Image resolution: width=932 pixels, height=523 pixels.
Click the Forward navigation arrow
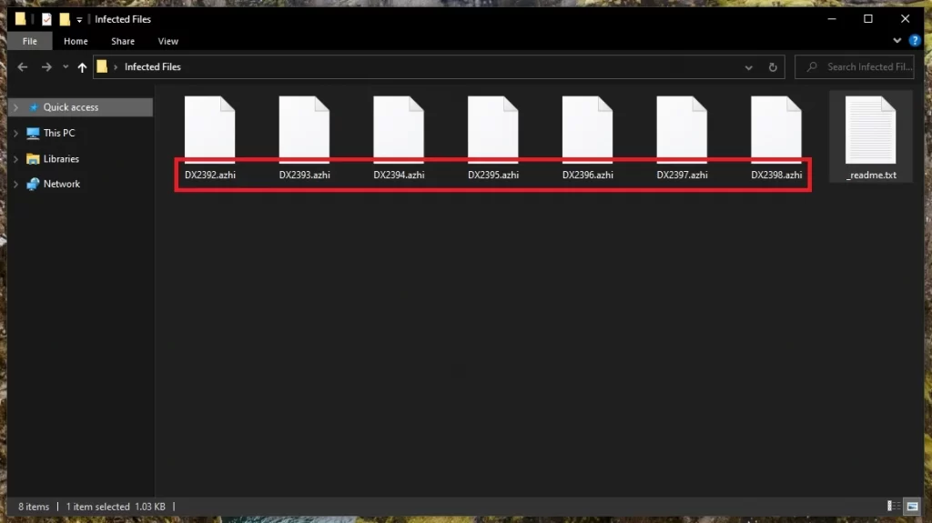(x=46, y=67)
